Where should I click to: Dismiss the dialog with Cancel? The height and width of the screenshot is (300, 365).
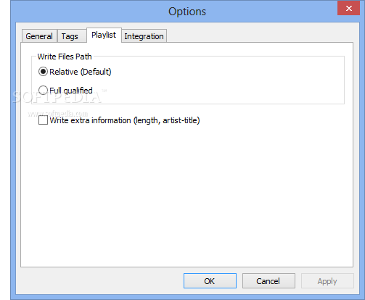point(268,281)
